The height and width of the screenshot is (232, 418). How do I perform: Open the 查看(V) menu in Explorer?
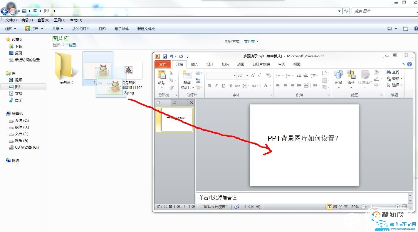[43, 20]
